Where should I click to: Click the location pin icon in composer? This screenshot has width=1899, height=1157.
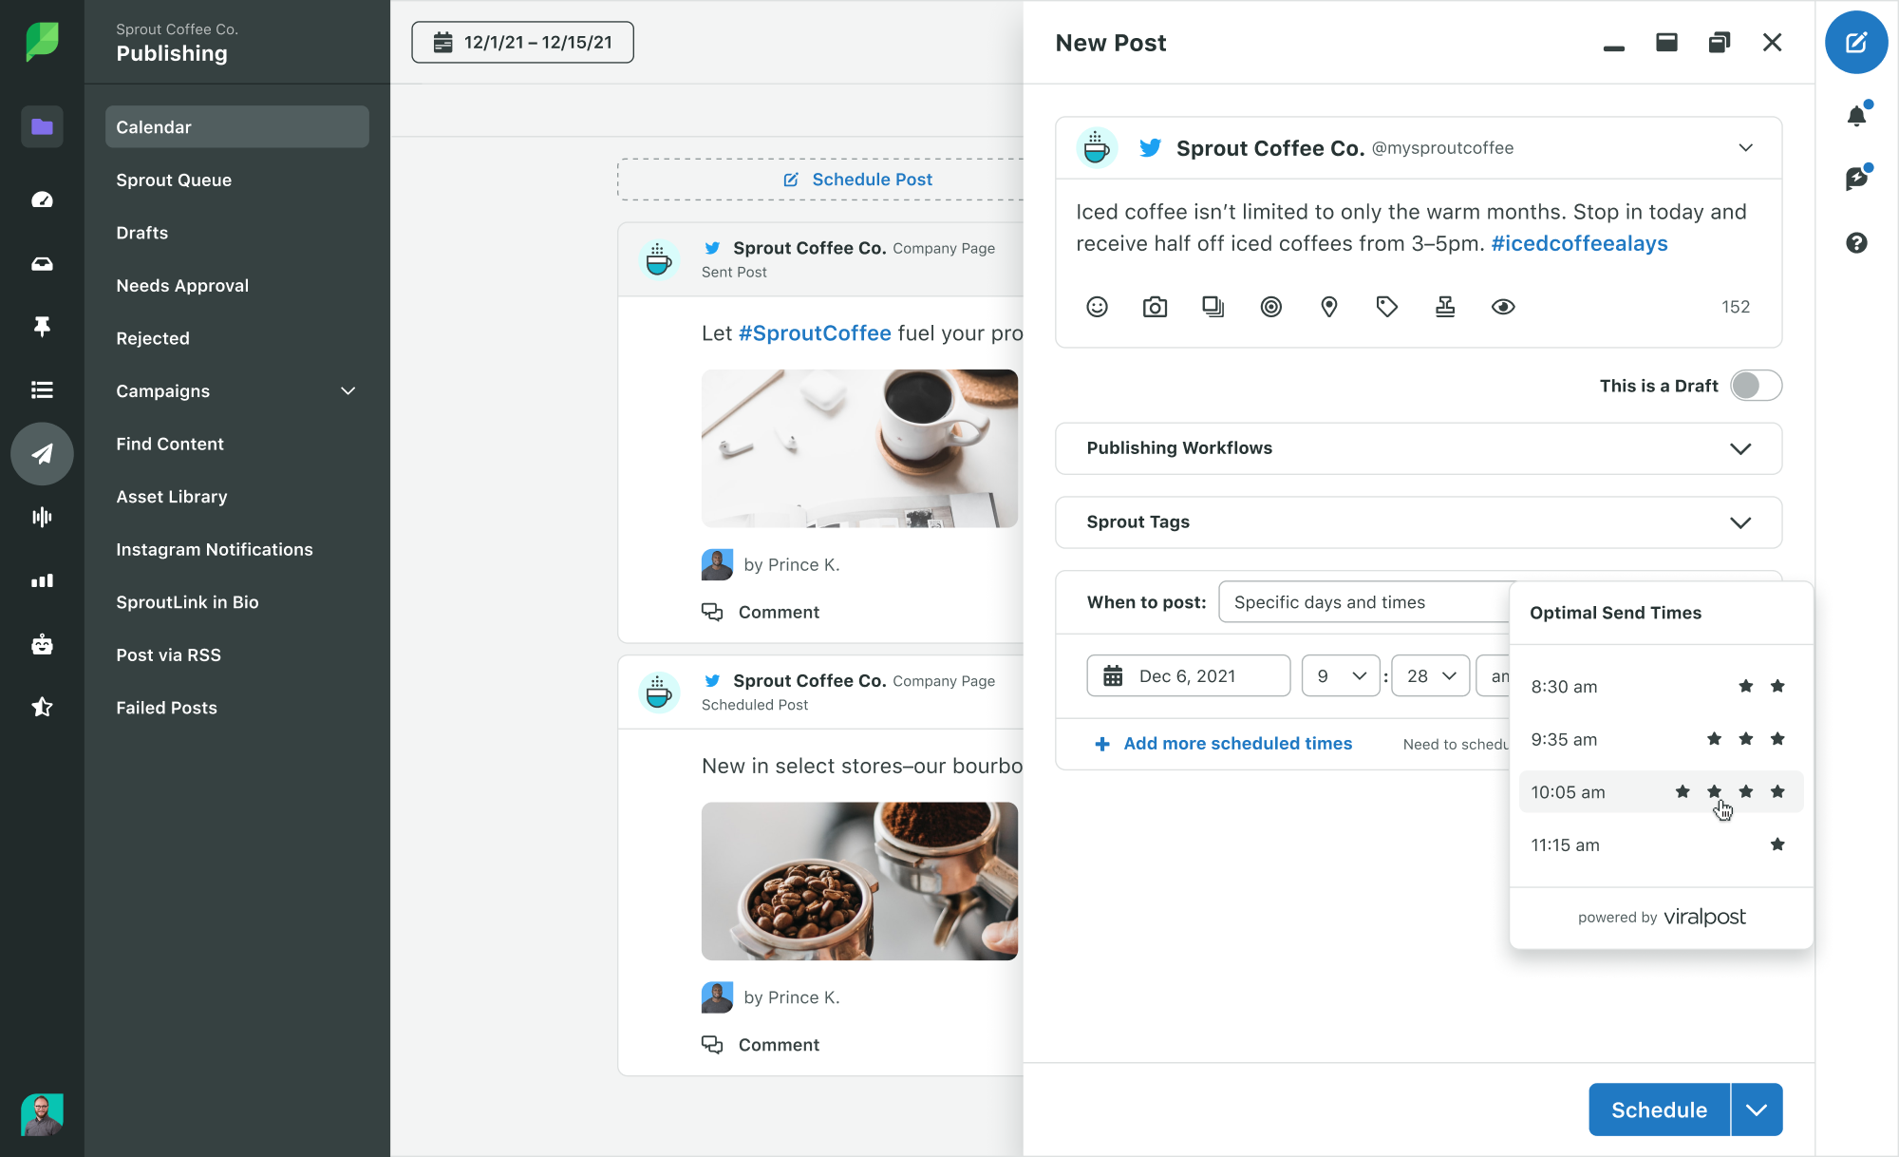[1330, 307]
